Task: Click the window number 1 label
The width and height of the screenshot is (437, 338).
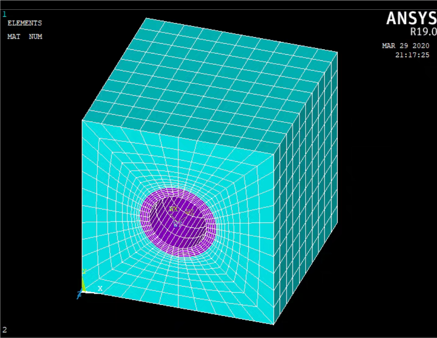Action: click(x=4, y=14)
